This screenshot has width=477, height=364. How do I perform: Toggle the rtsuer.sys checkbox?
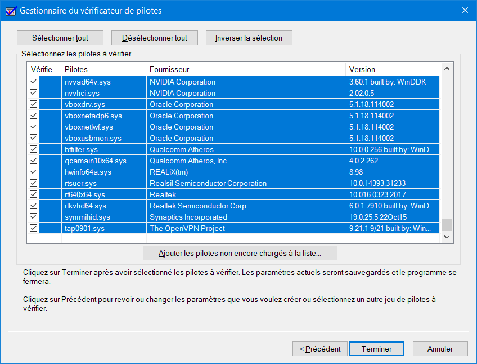click(x=33, y=183)
